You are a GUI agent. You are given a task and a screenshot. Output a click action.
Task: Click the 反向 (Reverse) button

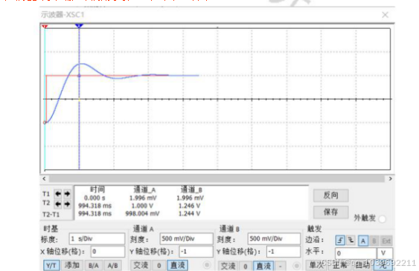click(331, 195)
